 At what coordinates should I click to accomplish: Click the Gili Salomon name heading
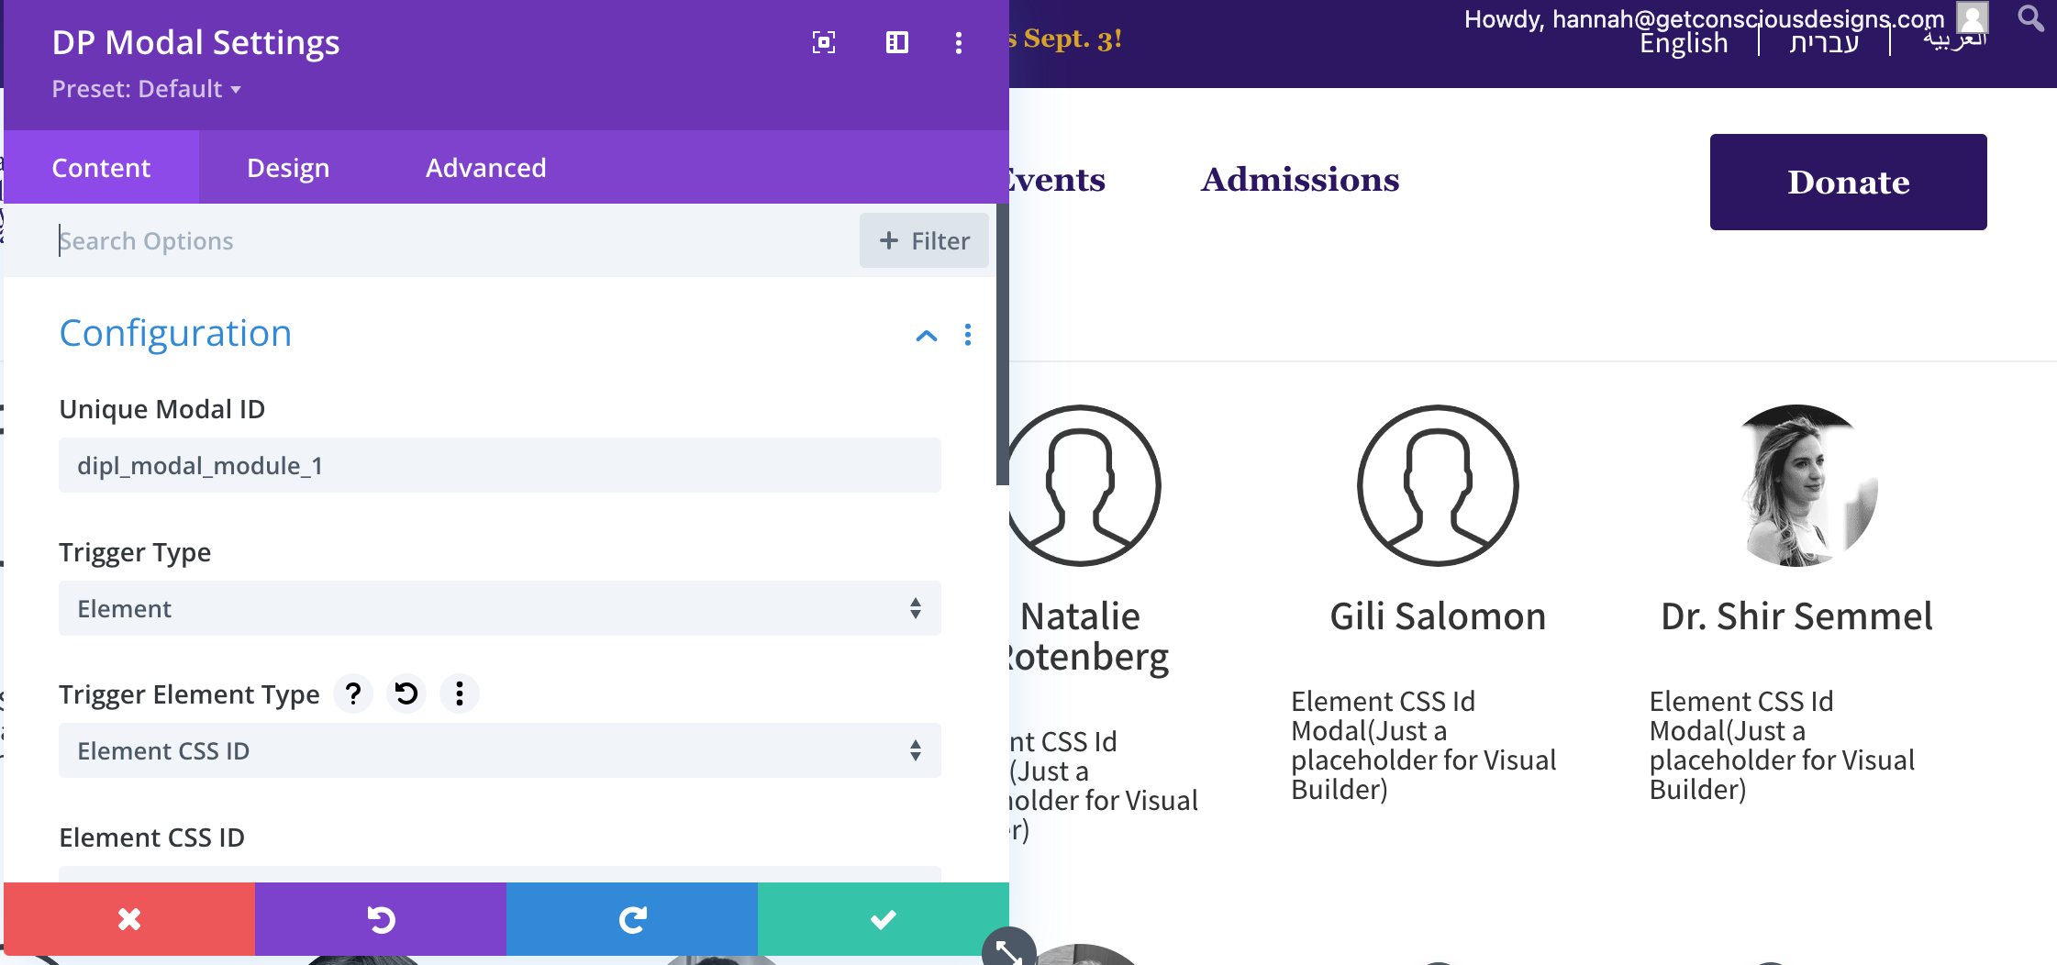tap(1438, 616)
